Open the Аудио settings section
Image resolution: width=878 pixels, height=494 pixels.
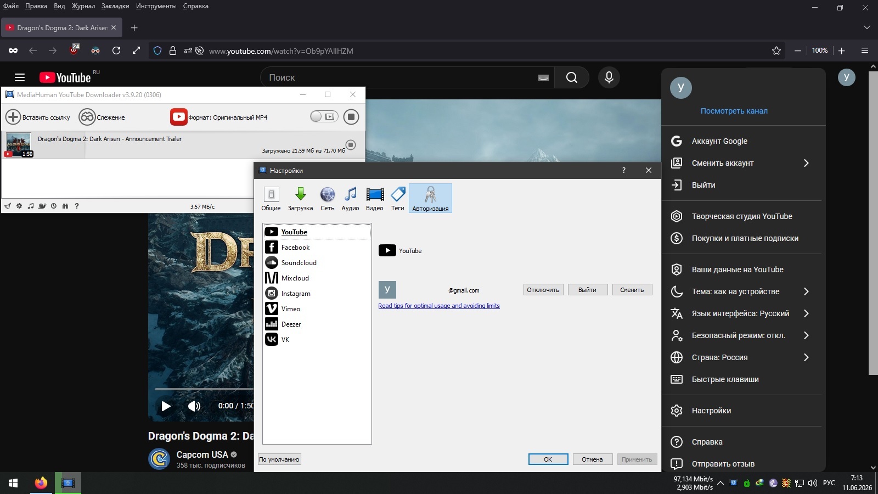coord(350,198)
